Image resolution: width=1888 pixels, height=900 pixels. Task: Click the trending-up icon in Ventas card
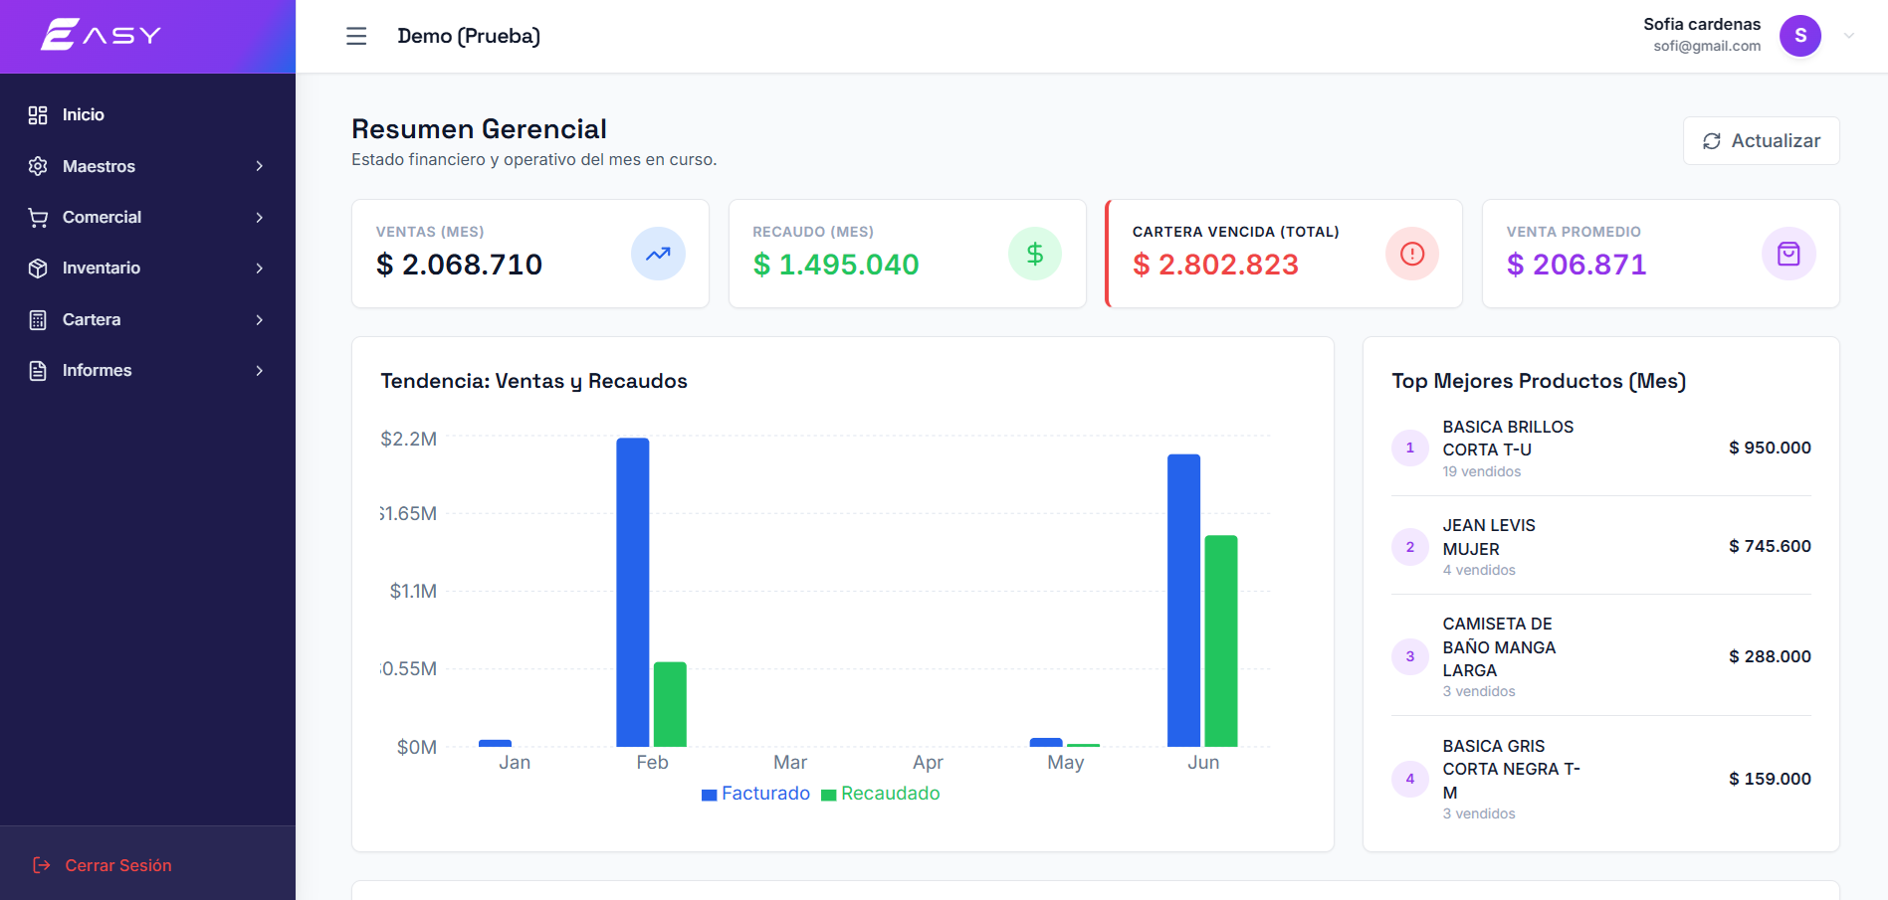pos(658,254)
